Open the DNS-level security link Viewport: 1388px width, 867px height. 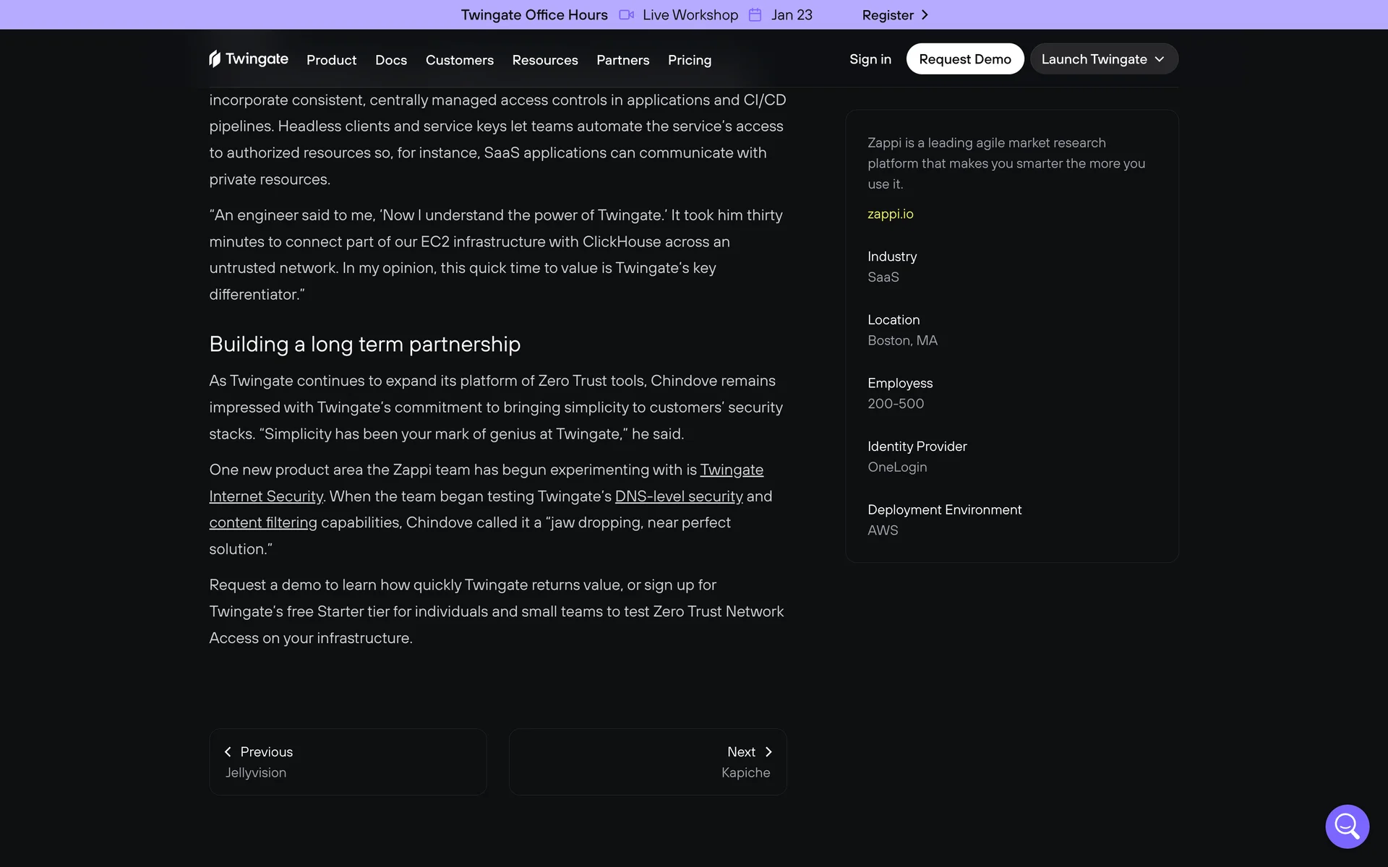click(x=678, y=496)
